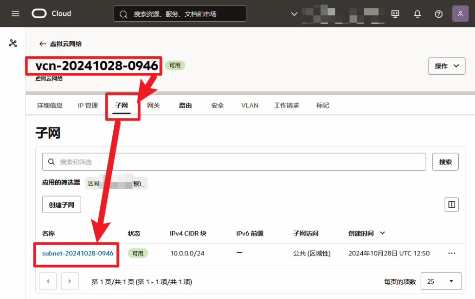The width and height of the screenshot is (475, 299).
Task: Expand the region selector chevron
Action: coord(294,14)
